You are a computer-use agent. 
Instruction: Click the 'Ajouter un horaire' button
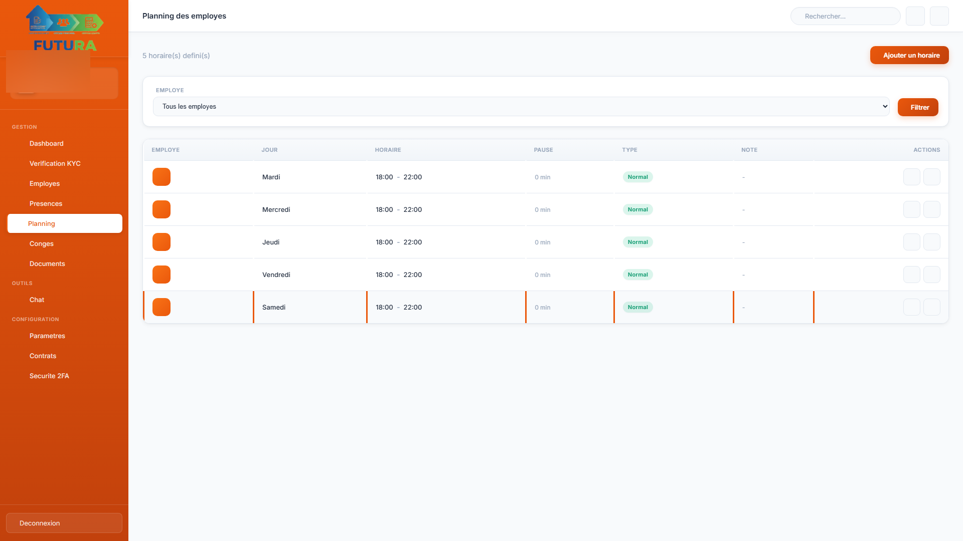tap(909, 55)
